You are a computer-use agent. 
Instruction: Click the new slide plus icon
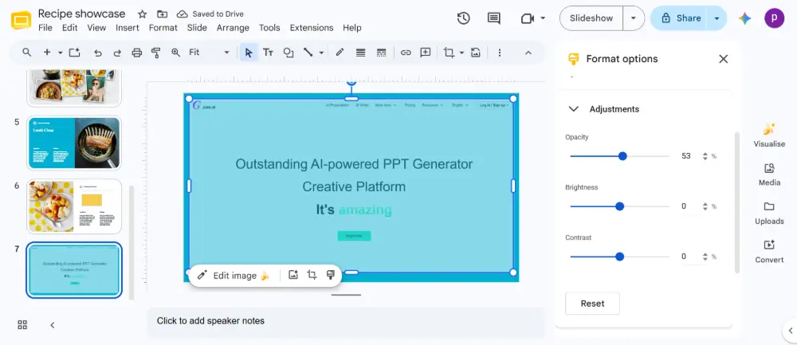click(x=47, y=53)
